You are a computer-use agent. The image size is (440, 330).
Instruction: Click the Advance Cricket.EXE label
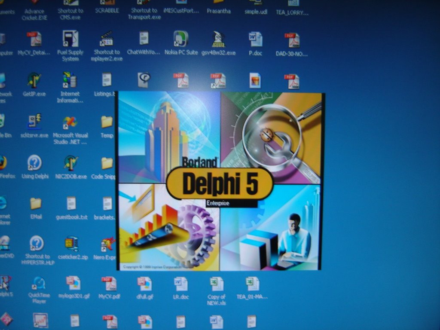pyautogui.click(x=34, y=15)
